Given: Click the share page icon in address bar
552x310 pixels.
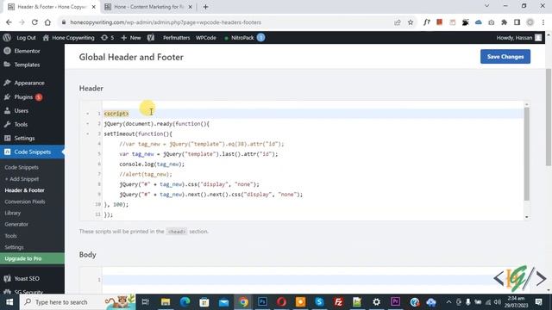Looking at the screenshot, I should click(x=398, y=22).
